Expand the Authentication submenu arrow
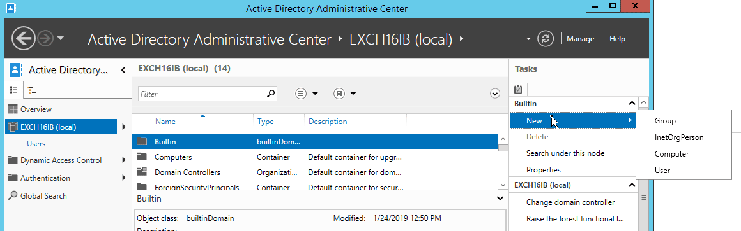 tap(123, 178)
